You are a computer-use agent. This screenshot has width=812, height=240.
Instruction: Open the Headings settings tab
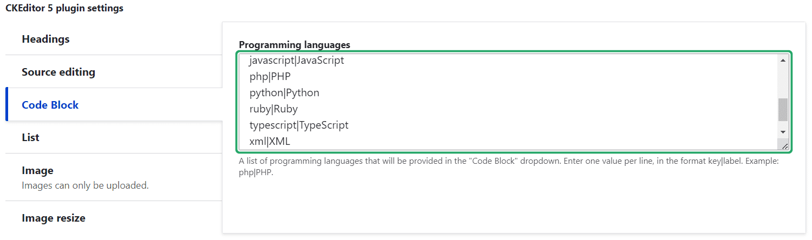coord(46,39)
